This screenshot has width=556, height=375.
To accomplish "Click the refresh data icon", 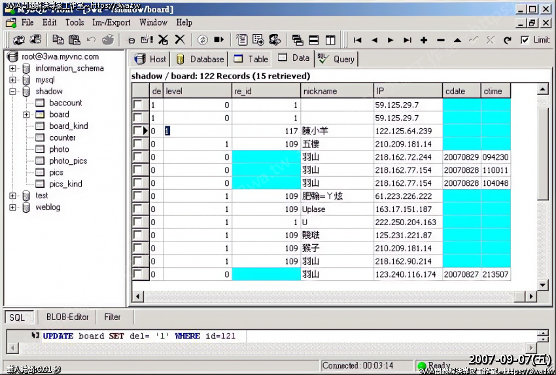I will pos(507,40).
